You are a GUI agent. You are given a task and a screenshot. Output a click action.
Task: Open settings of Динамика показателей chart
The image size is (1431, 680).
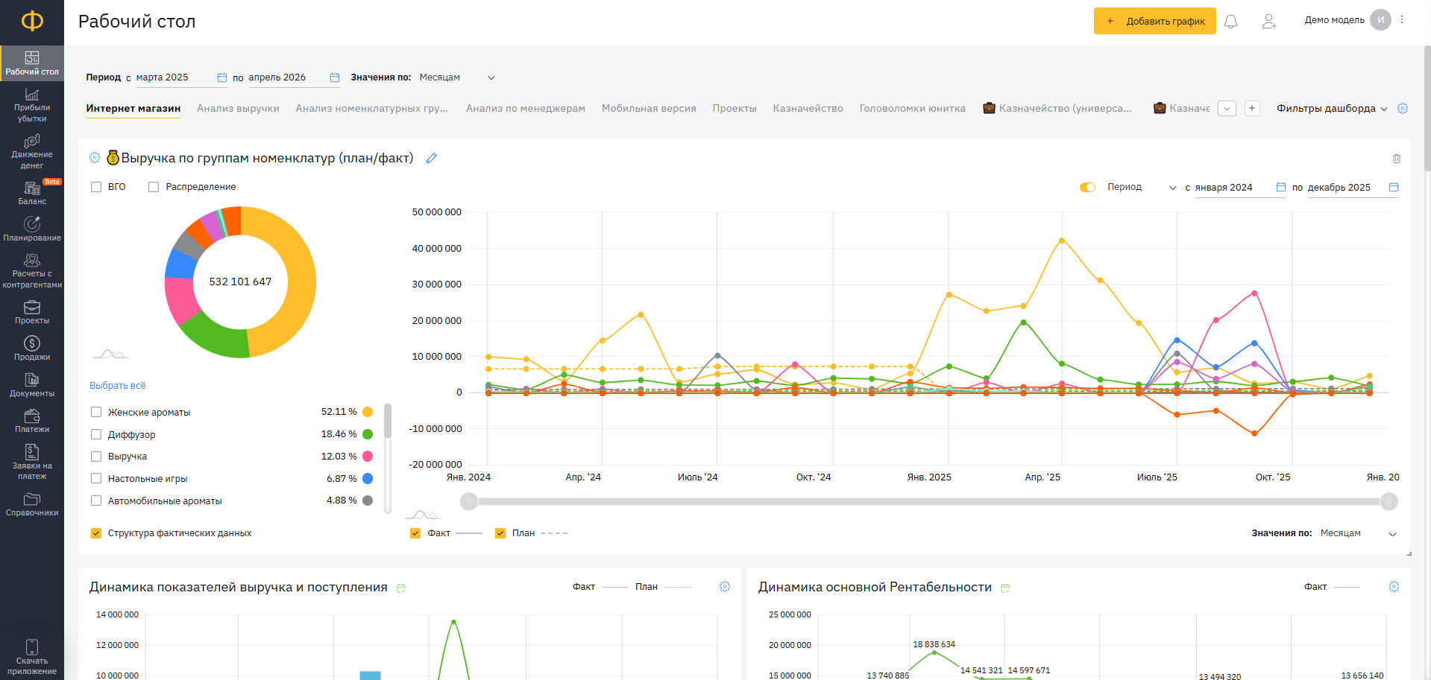click(x=725, y=587)
